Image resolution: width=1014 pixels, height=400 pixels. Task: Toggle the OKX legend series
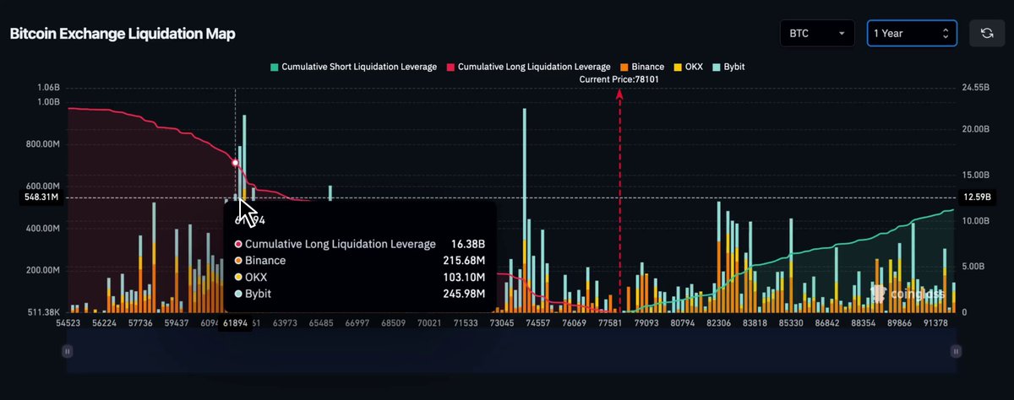click(x=688, y=66)
